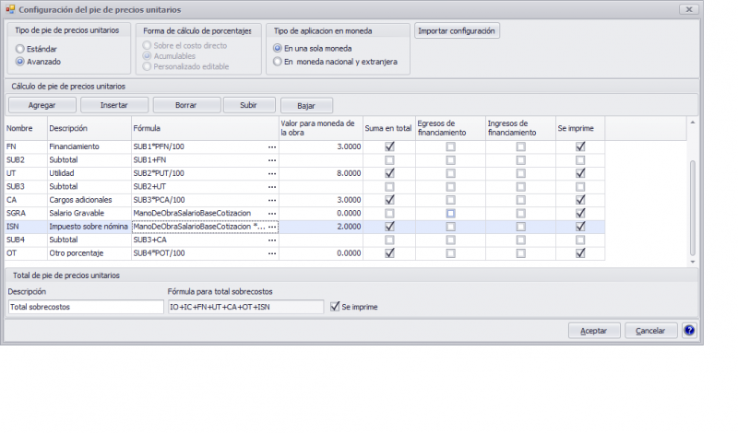738x433 pixels.
Task: Open formula editor ellipsis for Financiamiento row
Action: click(x=271, y=146)
